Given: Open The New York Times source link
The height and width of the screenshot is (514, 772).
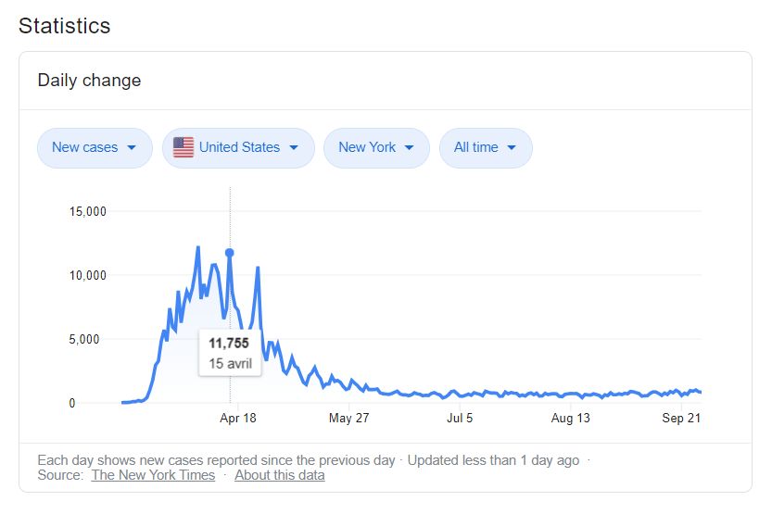Looking at the screenshot, I should click(153, 475).
